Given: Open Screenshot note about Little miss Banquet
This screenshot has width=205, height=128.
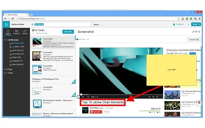Looking at the screenshot, I should [x=53, y=56].
